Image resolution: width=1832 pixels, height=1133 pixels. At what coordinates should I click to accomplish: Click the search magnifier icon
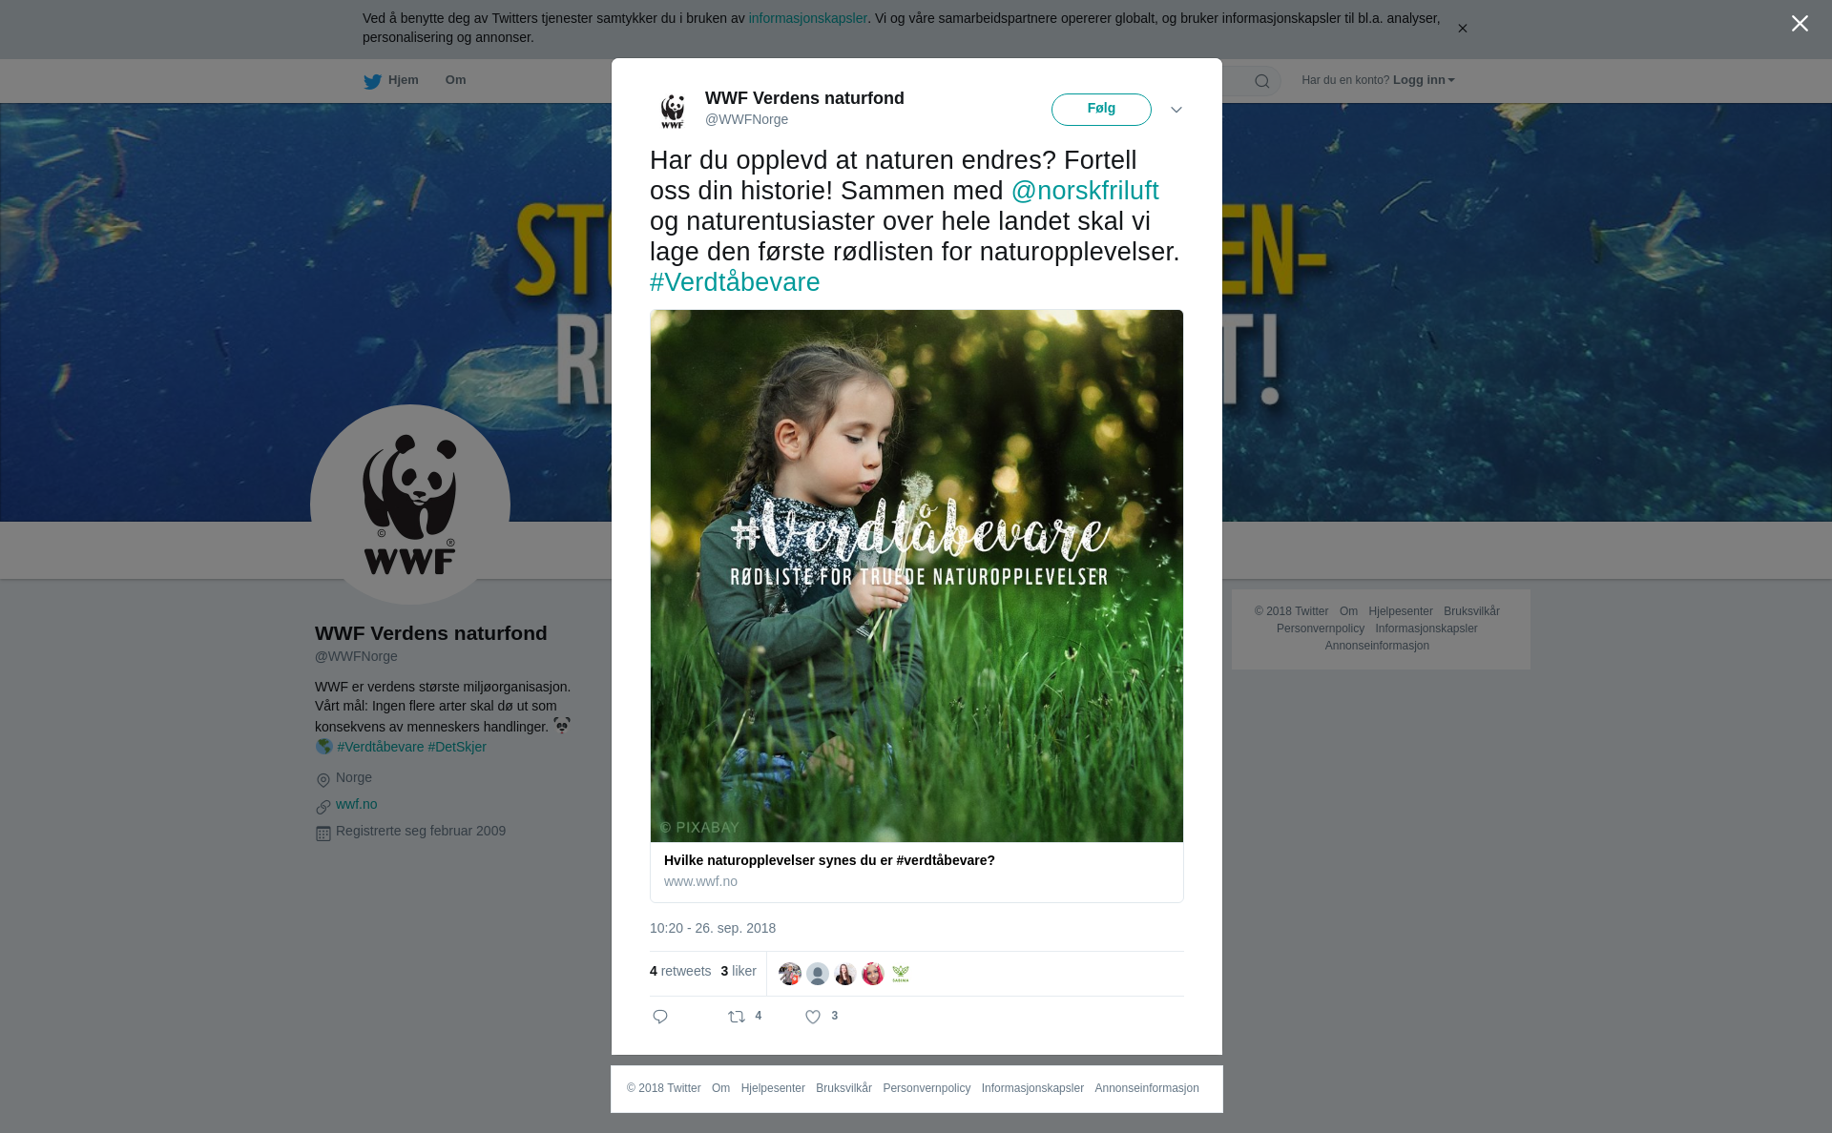tap(1262, 81)
